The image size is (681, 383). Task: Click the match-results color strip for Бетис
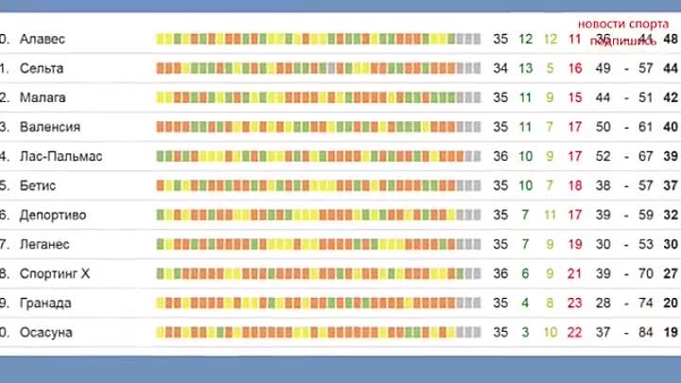coord(318,185)
